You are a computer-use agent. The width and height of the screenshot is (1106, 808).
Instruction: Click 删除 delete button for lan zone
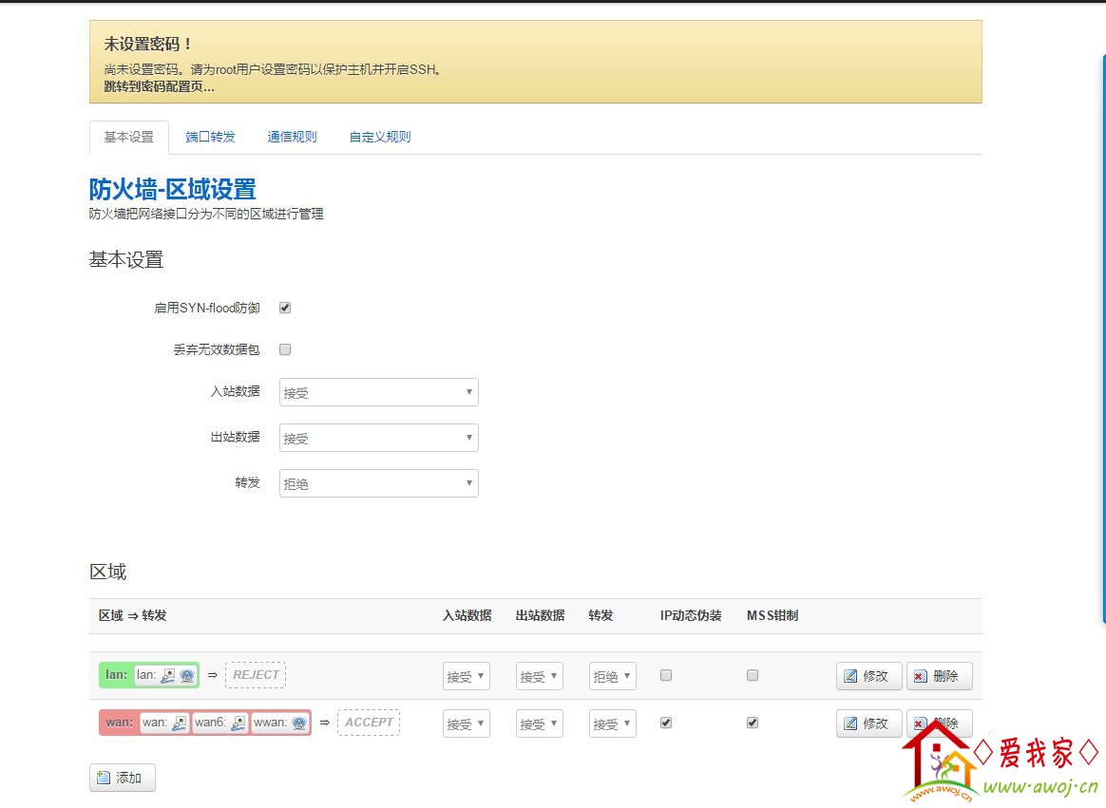coord(939,676)
